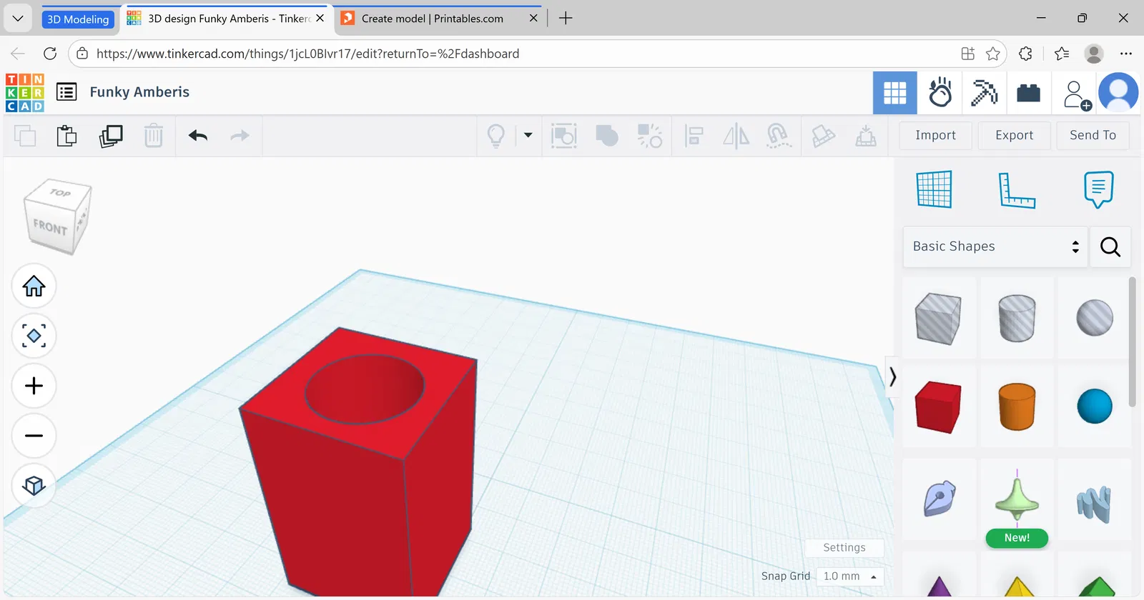Bookmark this page with star icon
Image resolution: width=1144 pixels, height=600 pixels.
[x=993, y=54]
